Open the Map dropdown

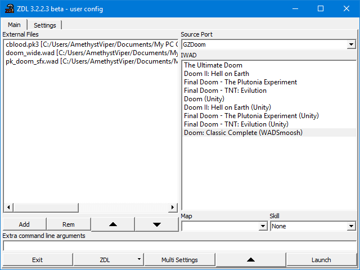tap(263, 226)
